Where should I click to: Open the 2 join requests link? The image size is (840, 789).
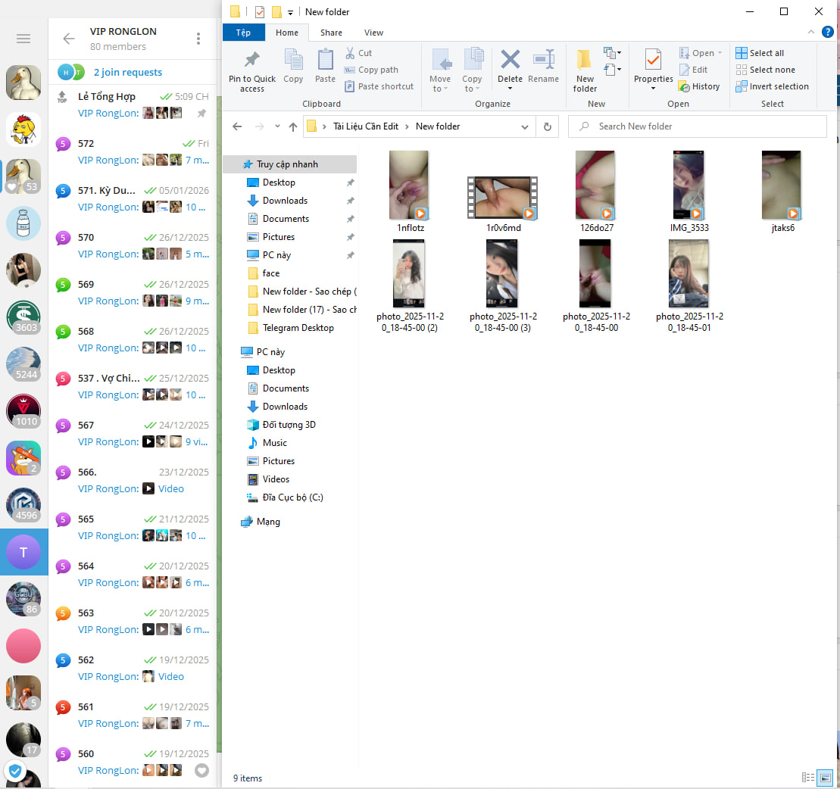[127, 73]
